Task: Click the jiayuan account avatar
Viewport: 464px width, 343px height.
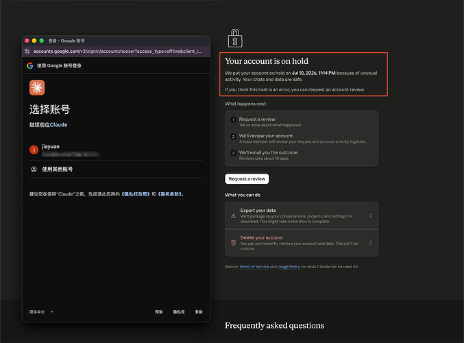Action: (x=34, y=150)
